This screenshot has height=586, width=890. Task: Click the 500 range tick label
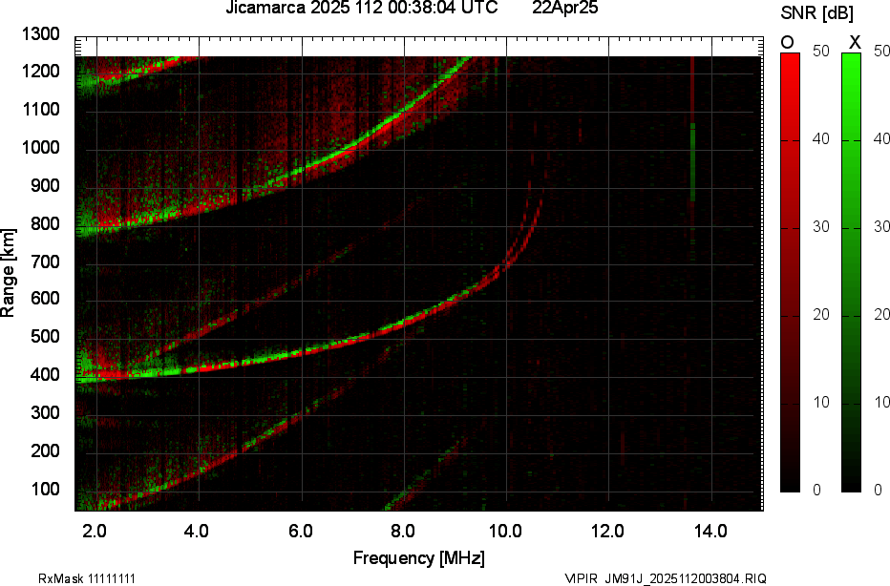click(45, 336)
